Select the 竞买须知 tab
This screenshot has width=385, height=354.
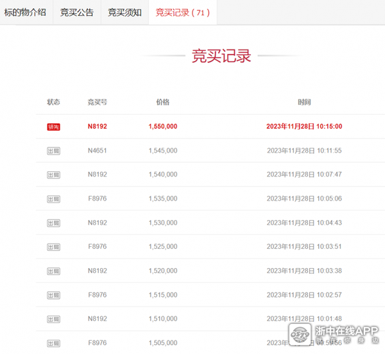coord(124,12)
